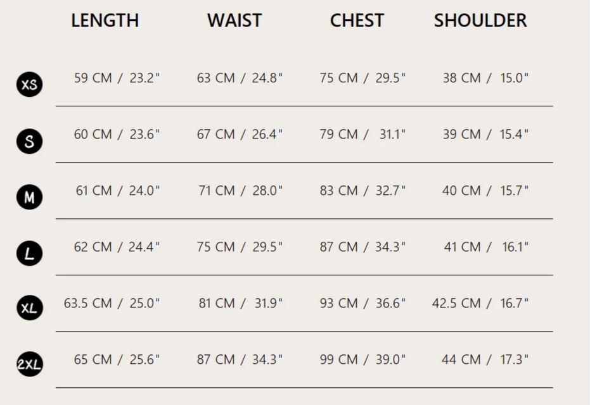Click the 42.5 CM / 16.7" shoulder value

click(480, 303)
